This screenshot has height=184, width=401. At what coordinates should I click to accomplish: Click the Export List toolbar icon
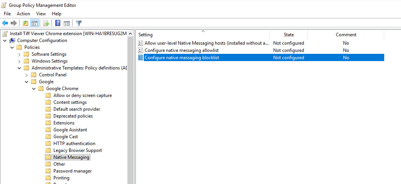pyautogui.click(x=46, y=23)
